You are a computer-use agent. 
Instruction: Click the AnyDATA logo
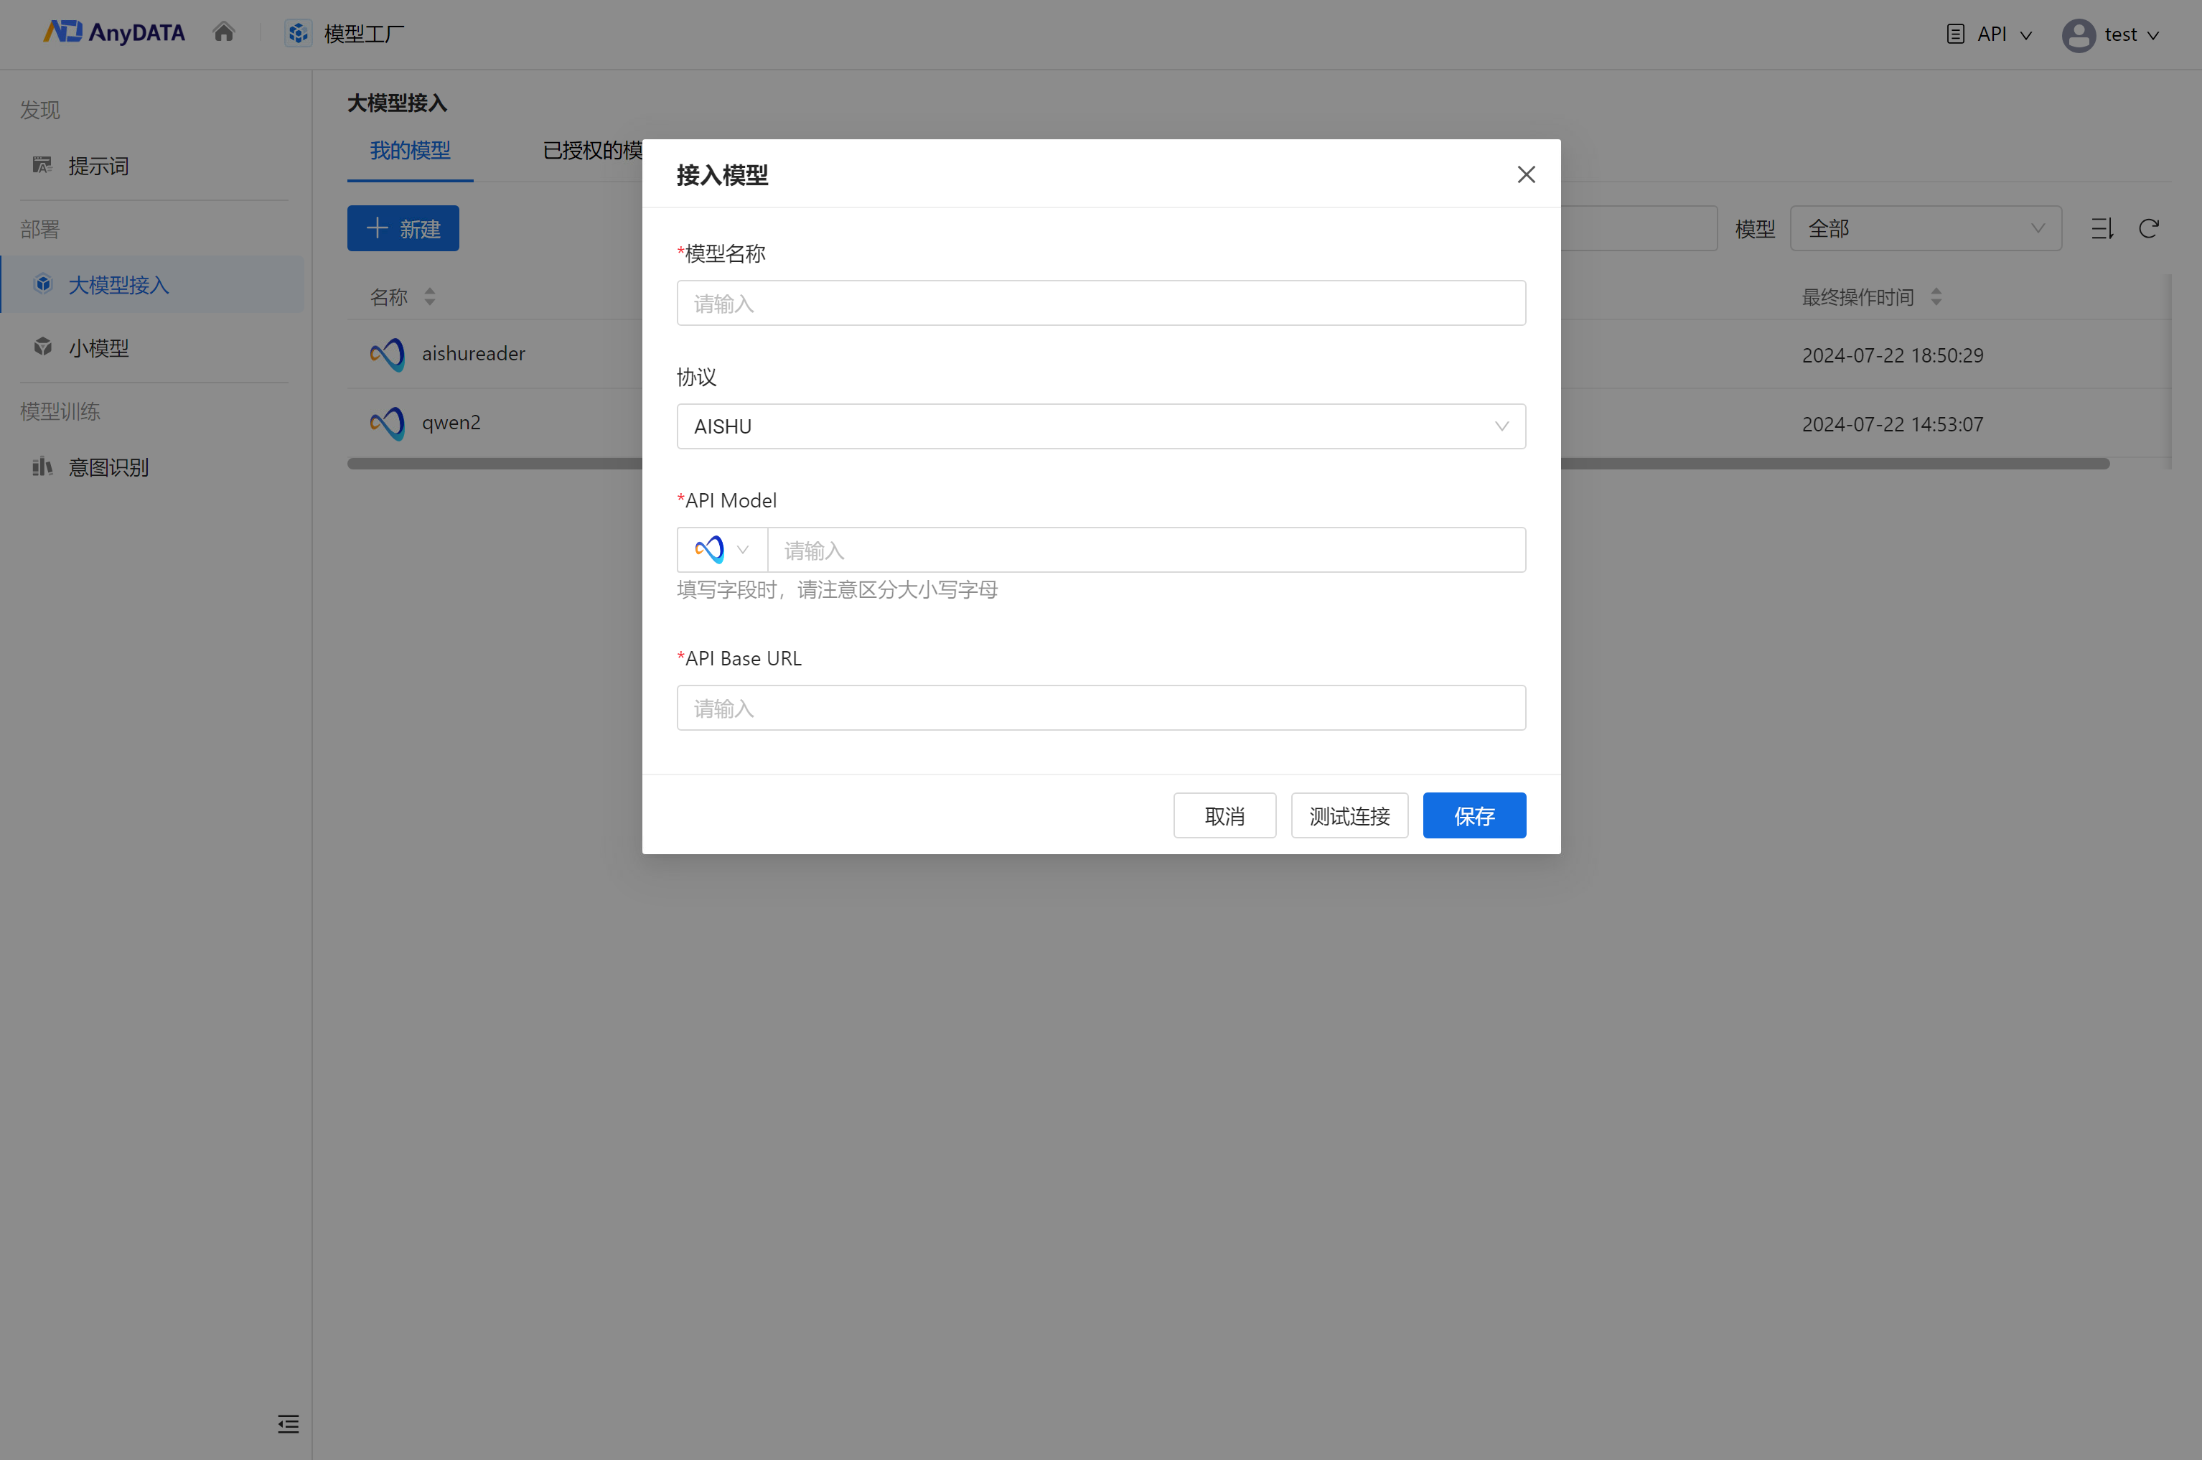click(113, 32)
